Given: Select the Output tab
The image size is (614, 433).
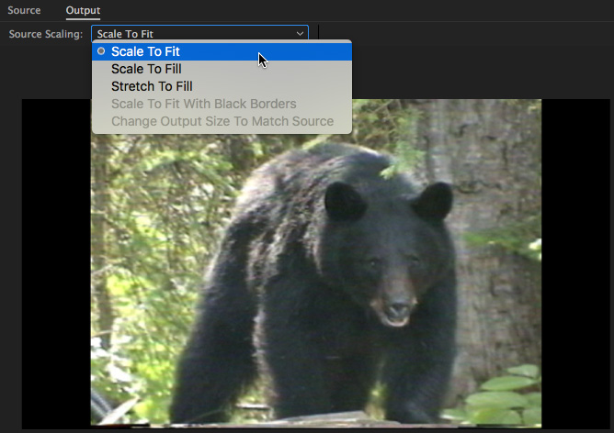Looking at the screenshot, I should [x=83, y=10].
